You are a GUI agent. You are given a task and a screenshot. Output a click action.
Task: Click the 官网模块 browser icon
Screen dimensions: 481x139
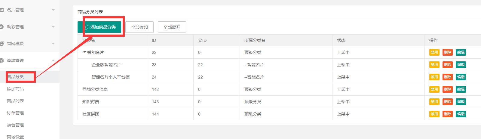tap(2, 44)
